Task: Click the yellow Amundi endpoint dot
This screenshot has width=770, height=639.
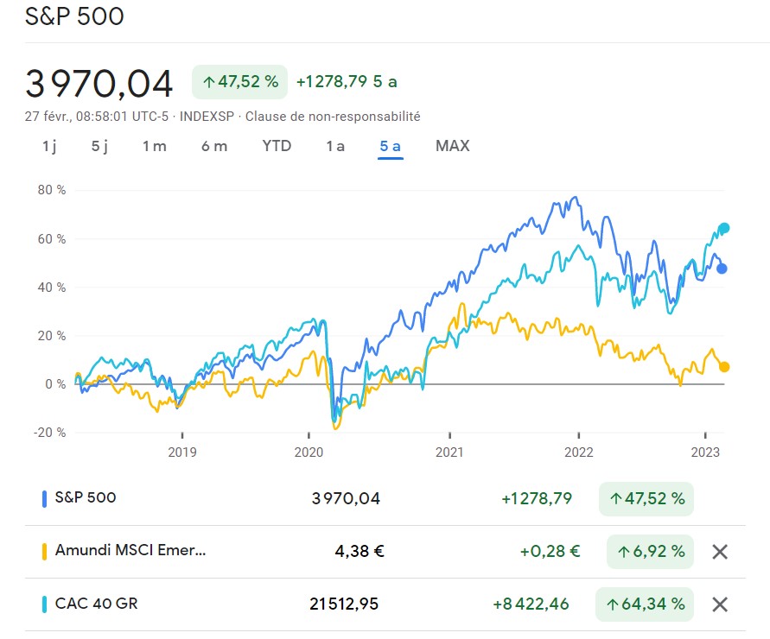Action: point(724,367)
